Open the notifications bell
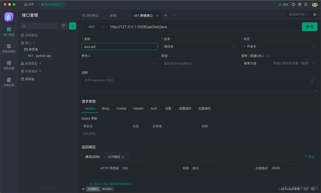The image size is (321, 193). [x=306, y=4]
